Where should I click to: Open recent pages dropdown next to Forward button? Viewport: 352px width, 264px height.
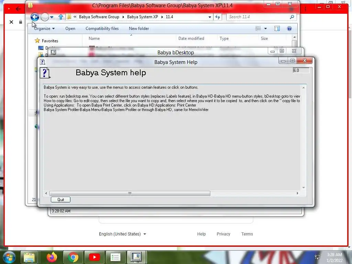(52, 17)
